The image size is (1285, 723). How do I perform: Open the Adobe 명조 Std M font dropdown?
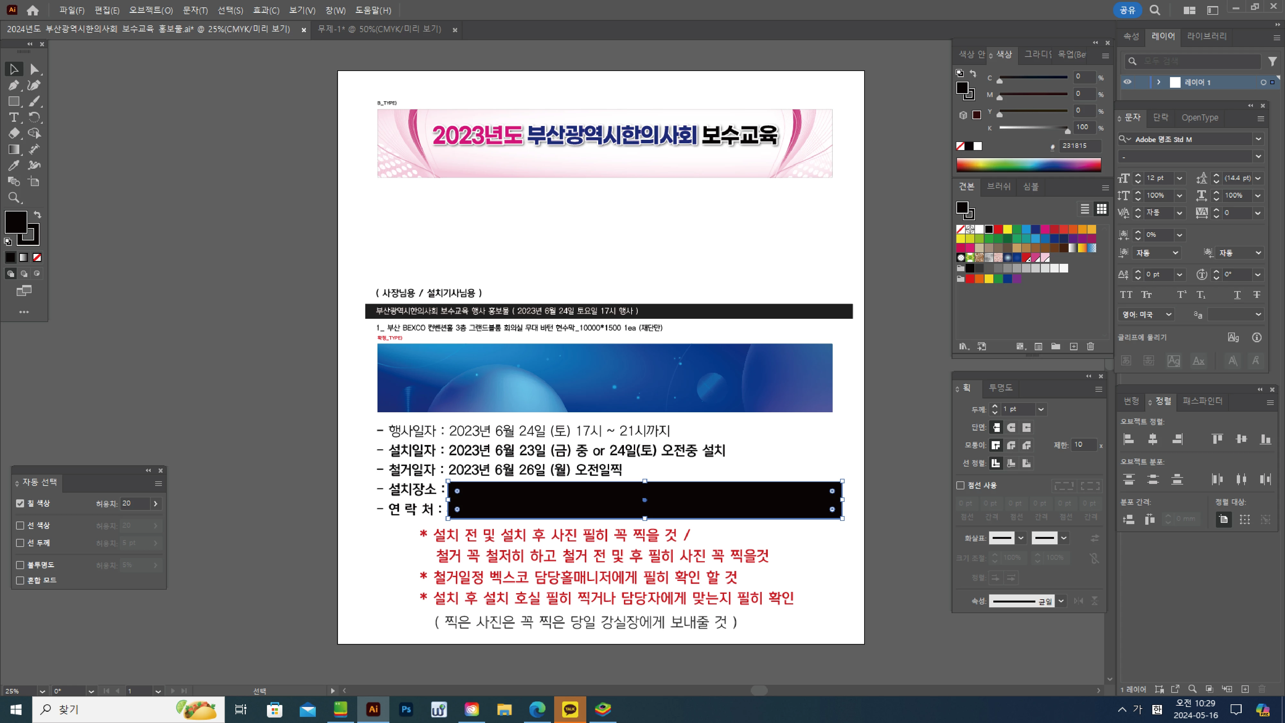pyautogui.click(x=1259, y=139)
